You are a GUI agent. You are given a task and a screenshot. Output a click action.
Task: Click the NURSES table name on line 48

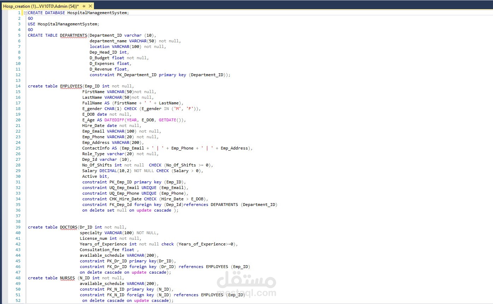(x=67, y=278)
